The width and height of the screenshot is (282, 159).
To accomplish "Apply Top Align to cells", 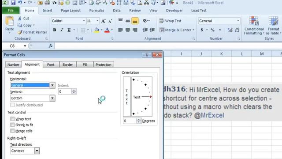I will pos(120,21).
